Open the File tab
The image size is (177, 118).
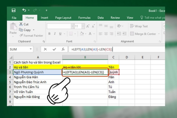coord(14,18)
